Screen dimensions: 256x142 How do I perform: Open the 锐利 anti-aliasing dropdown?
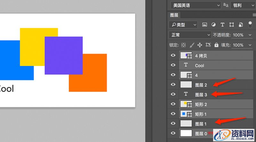click(x=242, y=5)
